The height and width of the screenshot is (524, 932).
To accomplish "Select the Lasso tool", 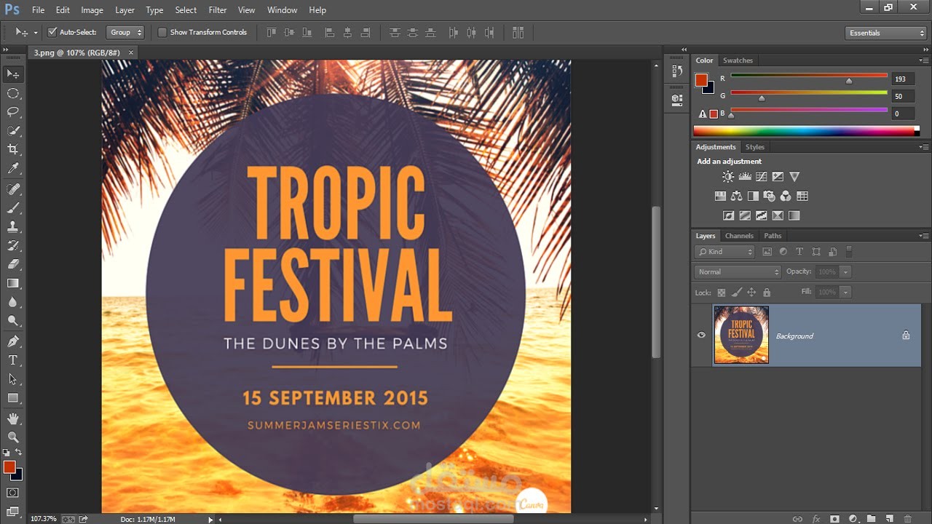I will click(13, 112).
